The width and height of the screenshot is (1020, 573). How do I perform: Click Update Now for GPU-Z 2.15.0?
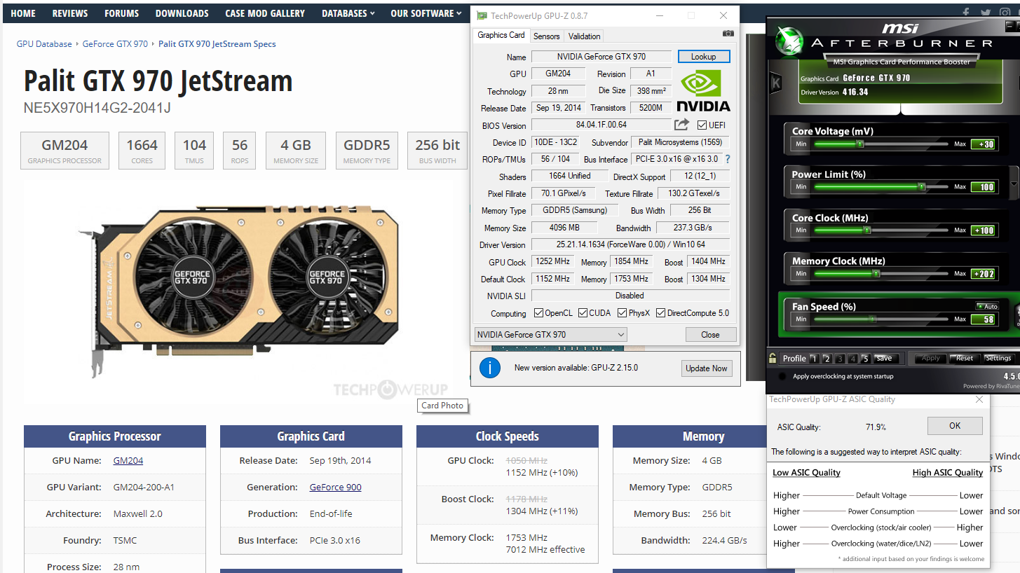[x=707, y=368]
